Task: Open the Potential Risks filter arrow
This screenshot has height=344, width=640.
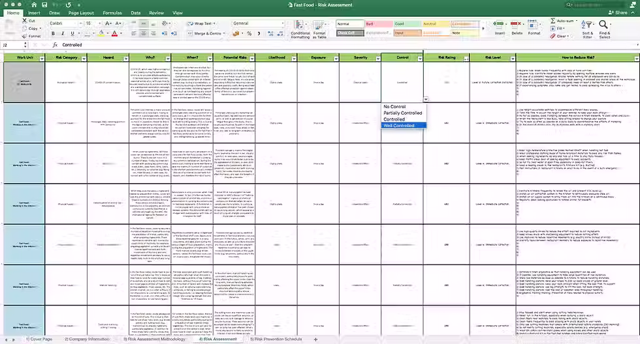Action: (x=252, y=59)
